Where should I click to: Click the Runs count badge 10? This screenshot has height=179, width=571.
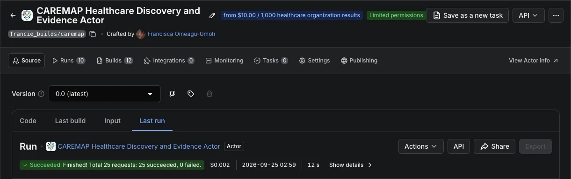81,61
